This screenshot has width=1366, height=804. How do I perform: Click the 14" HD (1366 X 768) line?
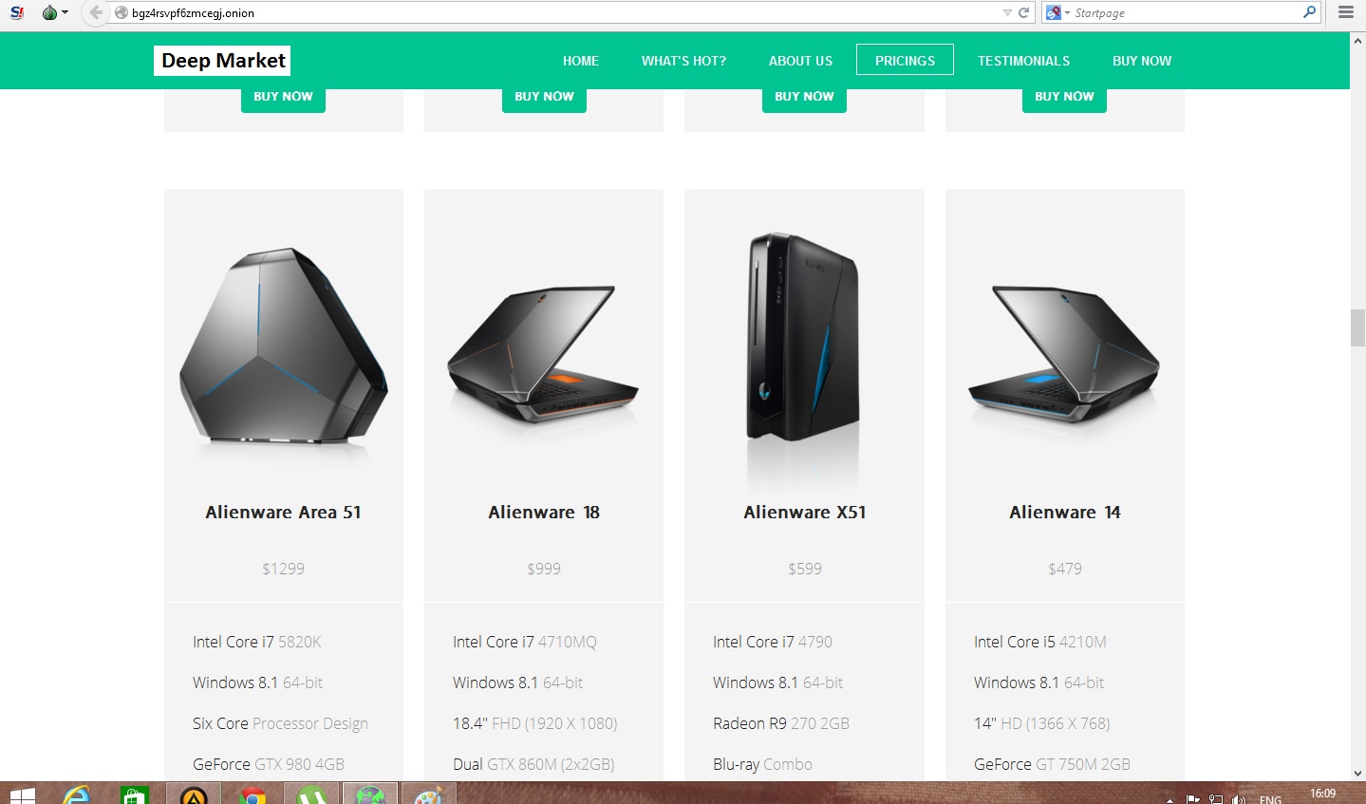(1041, 723)
